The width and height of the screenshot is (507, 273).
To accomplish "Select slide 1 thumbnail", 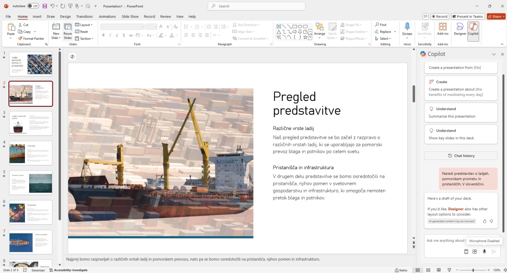I will coord(30,64).
